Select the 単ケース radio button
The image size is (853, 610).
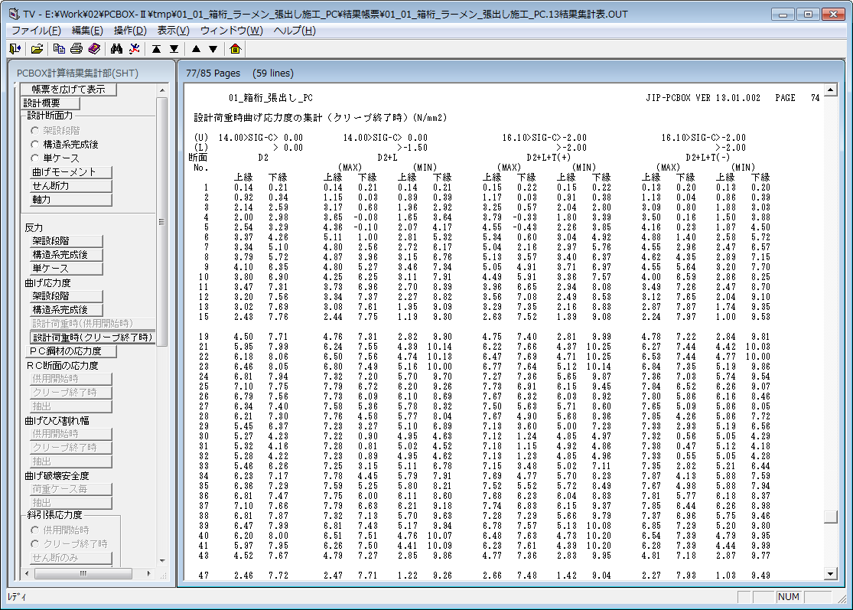(x=34, y=158)
